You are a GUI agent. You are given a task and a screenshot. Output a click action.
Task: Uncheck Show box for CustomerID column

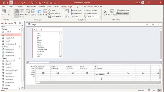click(x=43, y=73)
